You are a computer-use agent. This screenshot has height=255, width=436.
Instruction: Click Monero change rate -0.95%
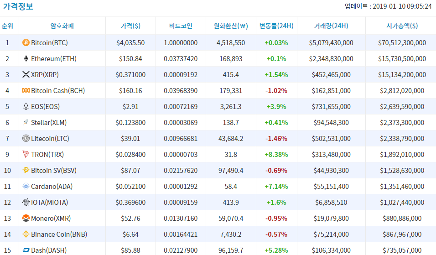(276, 219)
